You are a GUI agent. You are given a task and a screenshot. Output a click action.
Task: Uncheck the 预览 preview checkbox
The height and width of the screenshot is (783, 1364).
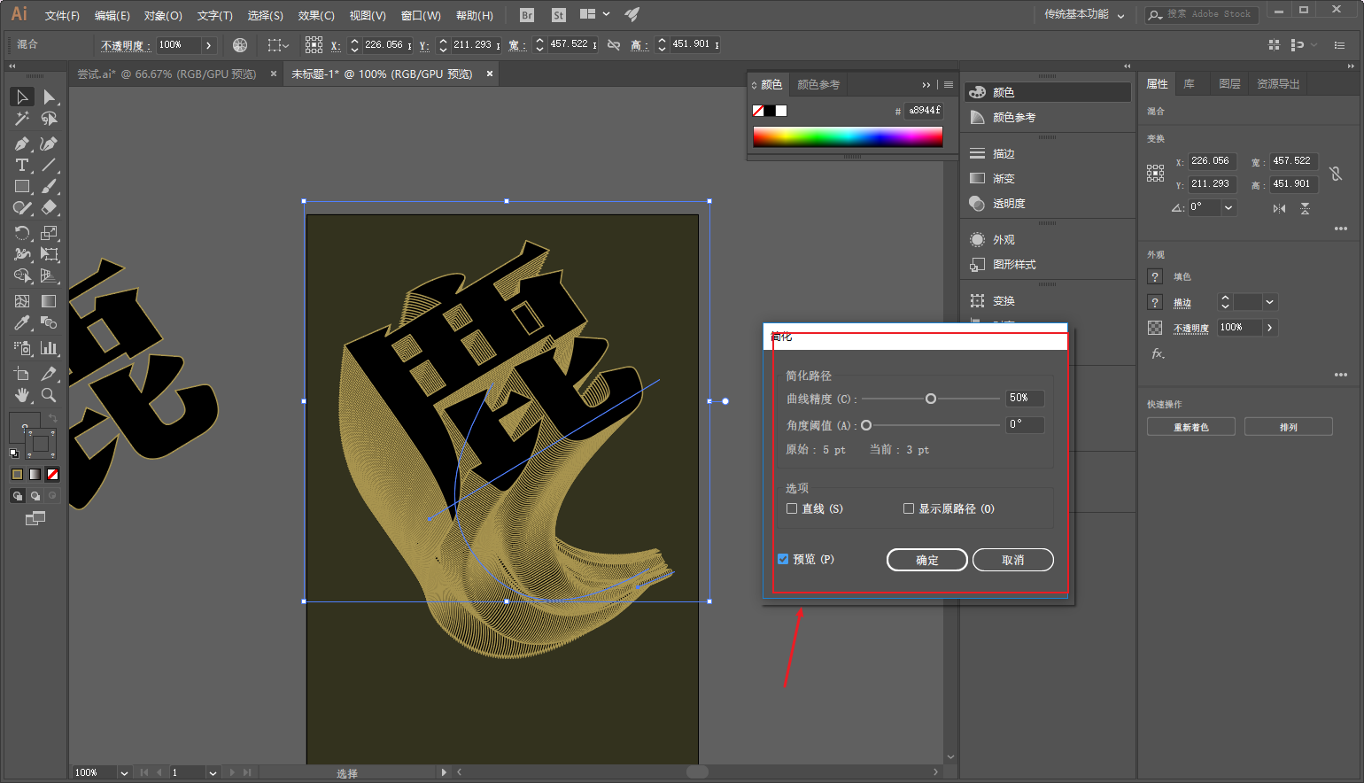click(x=783, y=559)
